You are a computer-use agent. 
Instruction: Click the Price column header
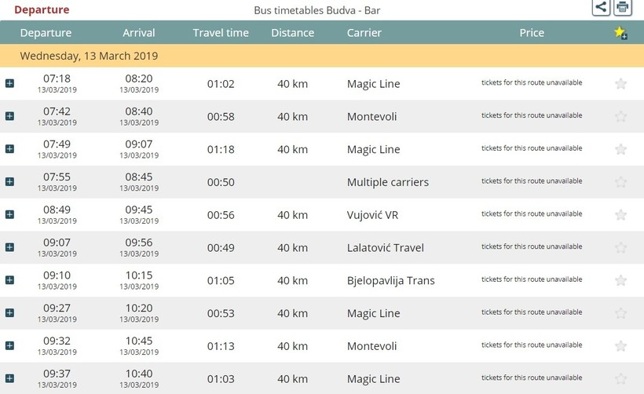(x=532, y=33)
